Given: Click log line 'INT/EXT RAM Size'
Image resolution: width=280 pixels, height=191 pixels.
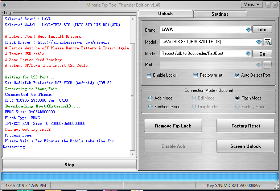Looking at the screenshot, I should pos(45,123).
